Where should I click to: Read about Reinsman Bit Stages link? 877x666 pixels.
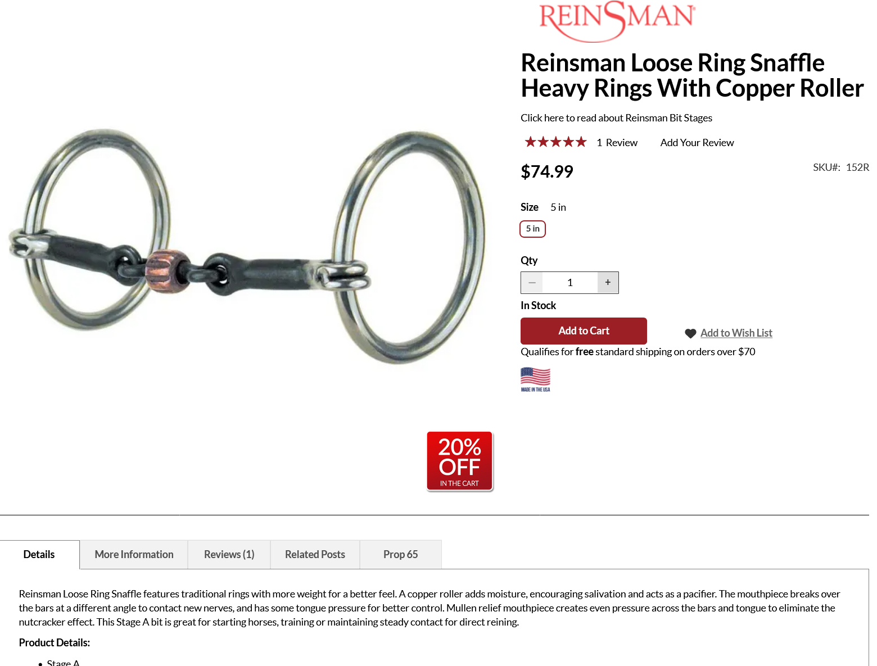[616, 118]
